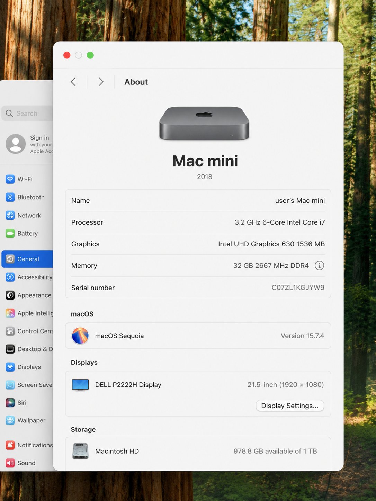Viewport: 376px width, 501px height.
Task: Click the search magnifying glass icon
Action: click(9, 113)
